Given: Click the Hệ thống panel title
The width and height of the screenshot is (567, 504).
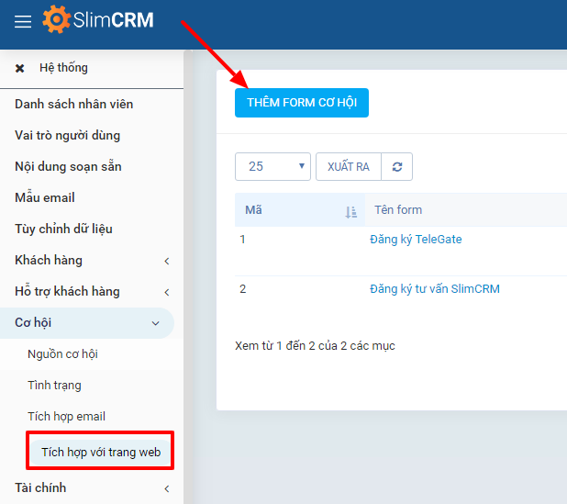Looking at the screenshot, I should pyautogui.click(x=63, y=68).
